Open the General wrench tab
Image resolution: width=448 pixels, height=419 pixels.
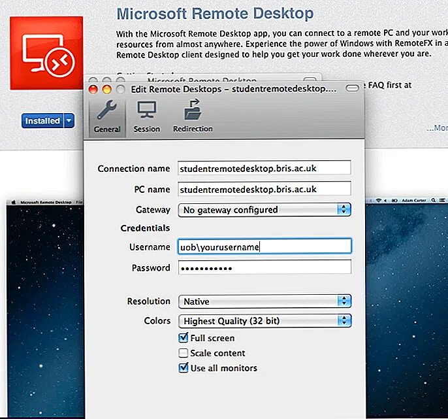pyautogui.click(x=107, y=117)
